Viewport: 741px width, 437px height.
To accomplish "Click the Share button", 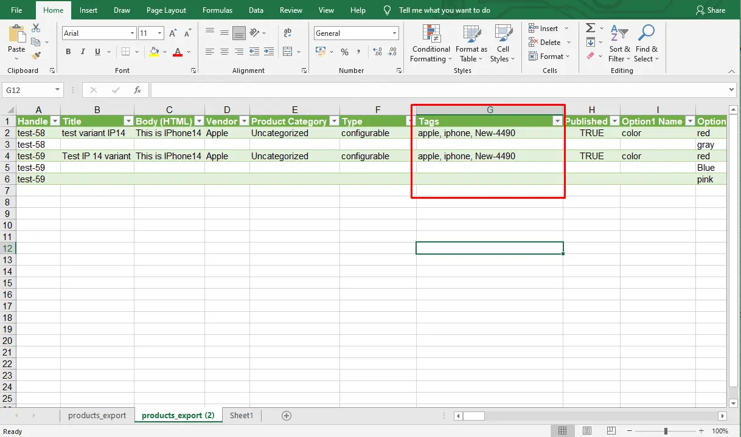I will (x=711, y=10).
